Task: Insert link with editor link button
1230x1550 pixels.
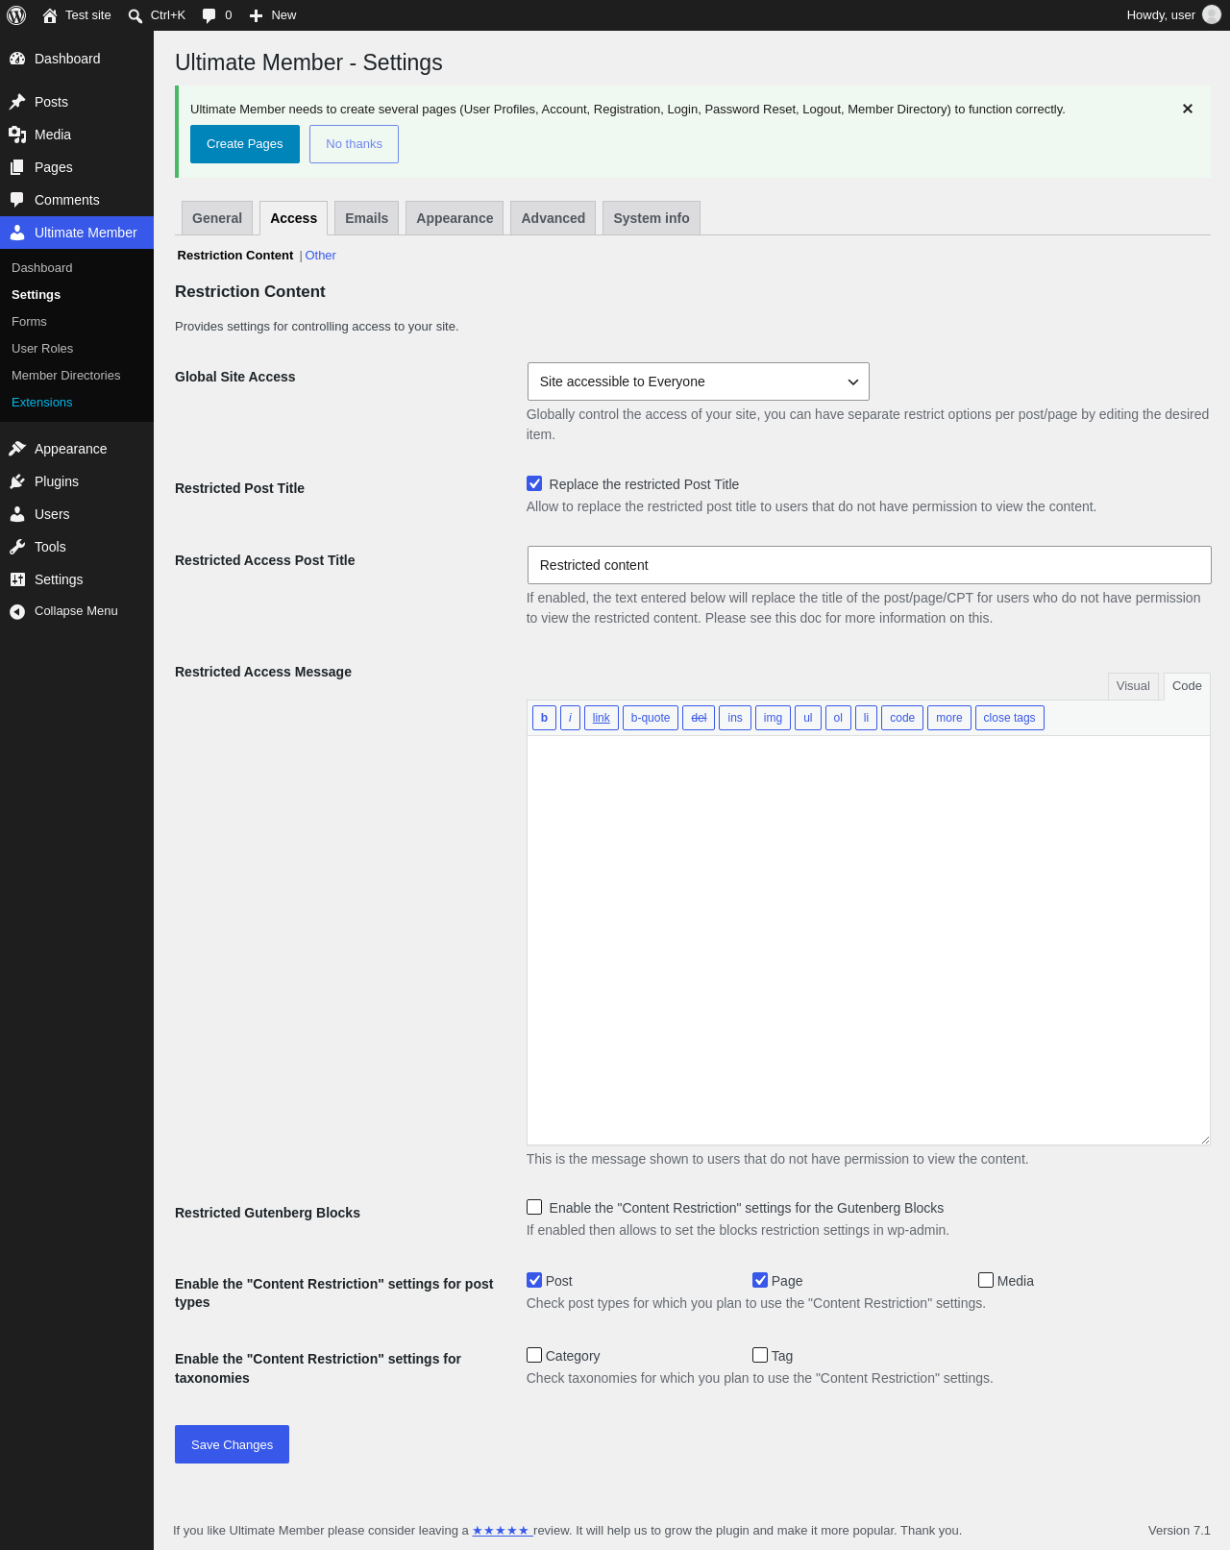Action: [601, 718]
